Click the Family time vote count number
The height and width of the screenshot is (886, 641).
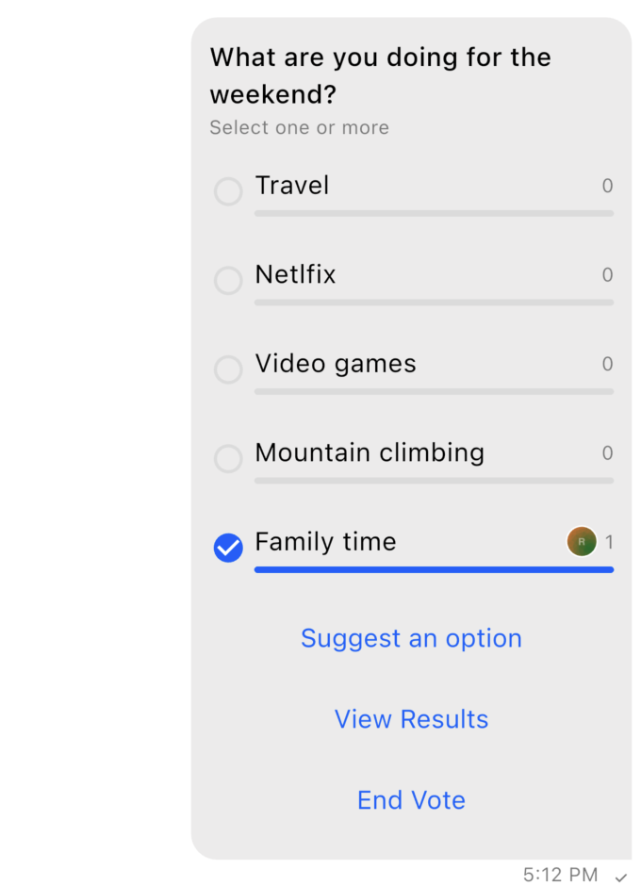(x=609, y=542)
